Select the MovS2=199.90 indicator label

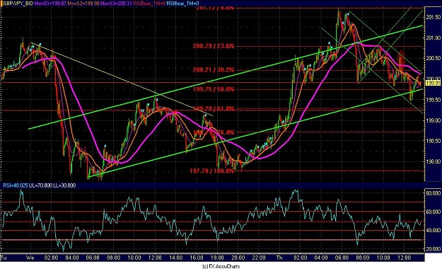click(83, 4)
